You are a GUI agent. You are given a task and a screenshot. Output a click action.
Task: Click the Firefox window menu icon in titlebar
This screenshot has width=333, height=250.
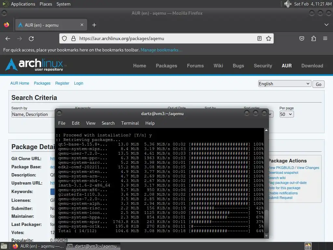tap(4, 13)
